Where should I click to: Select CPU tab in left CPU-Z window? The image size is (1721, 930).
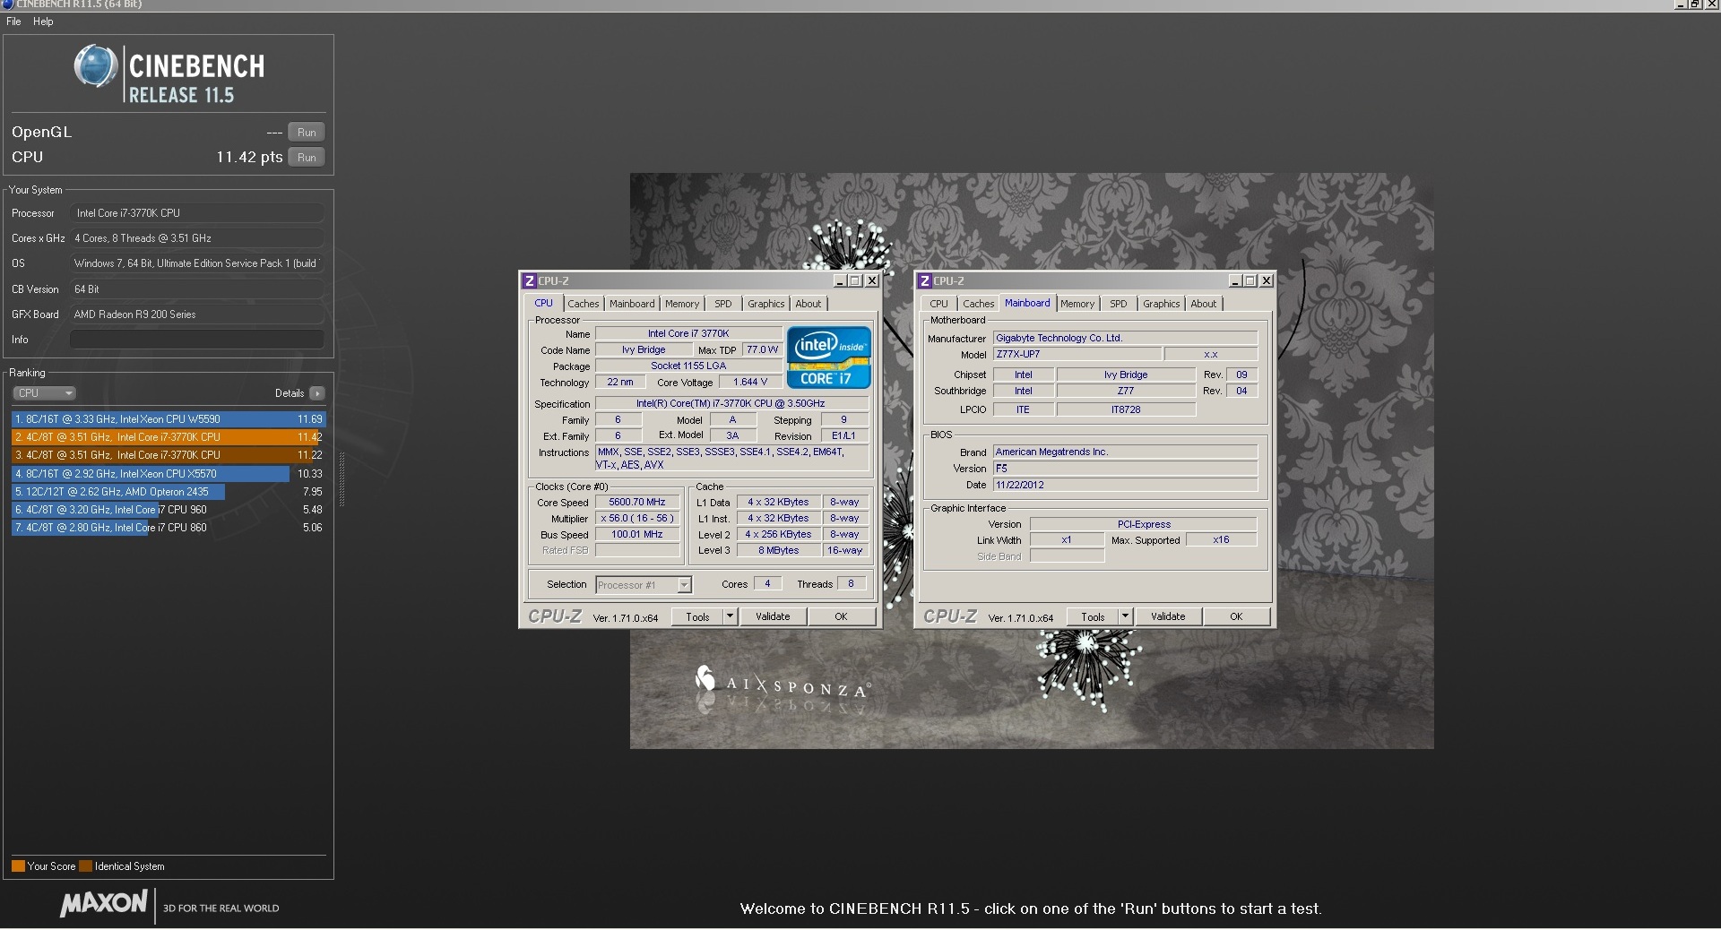point(543,303)
